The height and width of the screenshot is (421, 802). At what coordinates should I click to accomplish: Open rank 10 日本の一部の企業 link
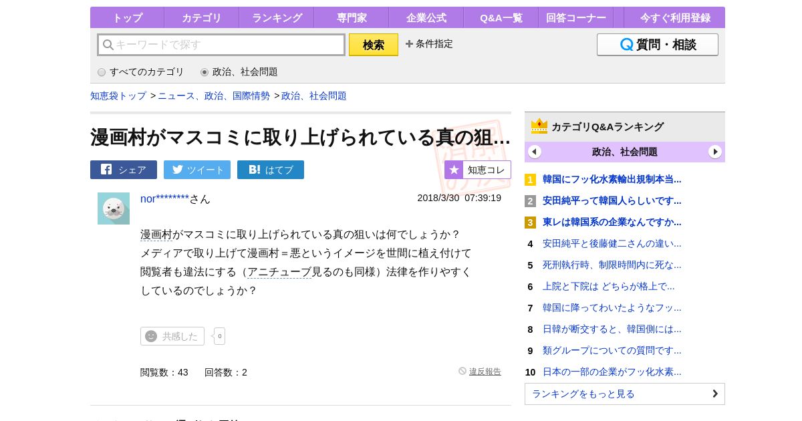coord(612,372)
